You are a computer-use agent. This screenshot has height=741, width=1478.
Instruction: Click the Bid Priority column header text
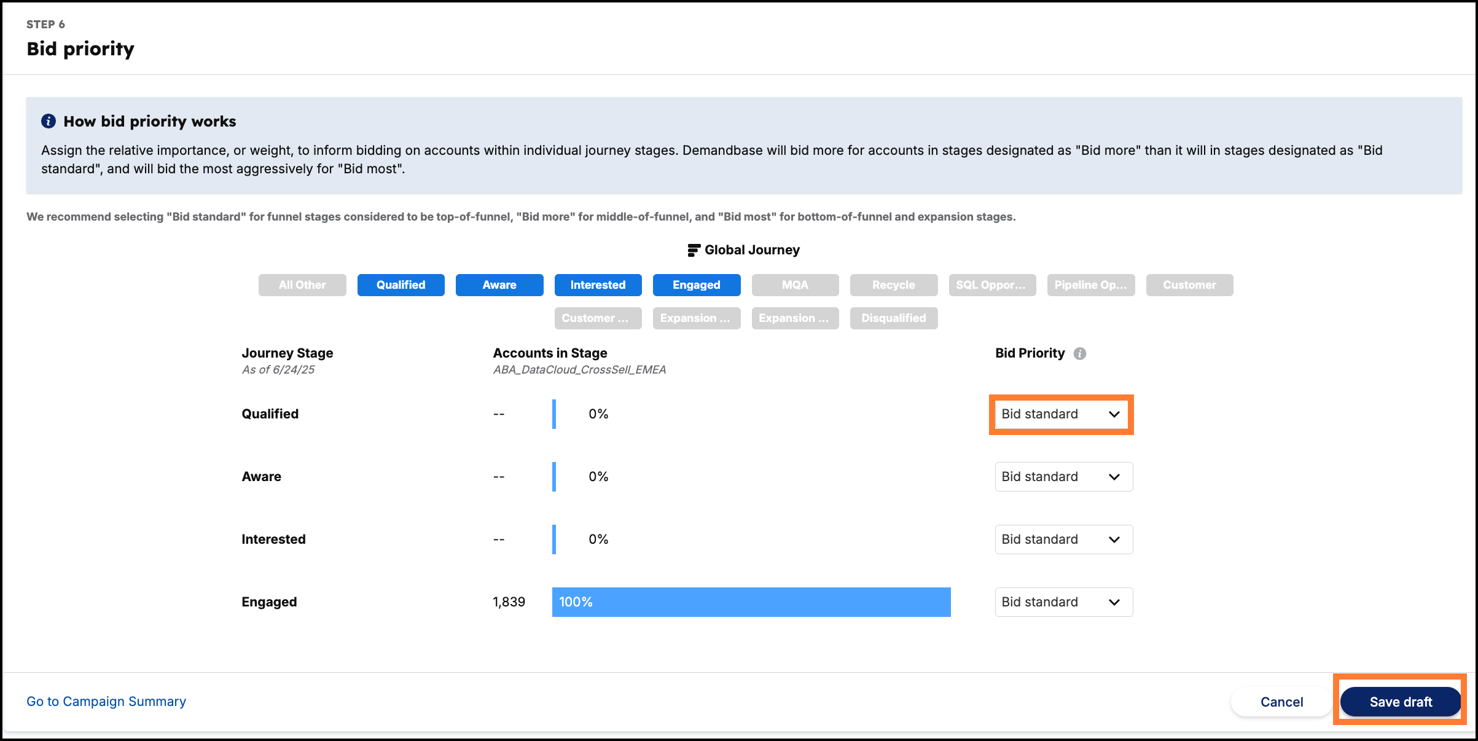point(1030,353)
